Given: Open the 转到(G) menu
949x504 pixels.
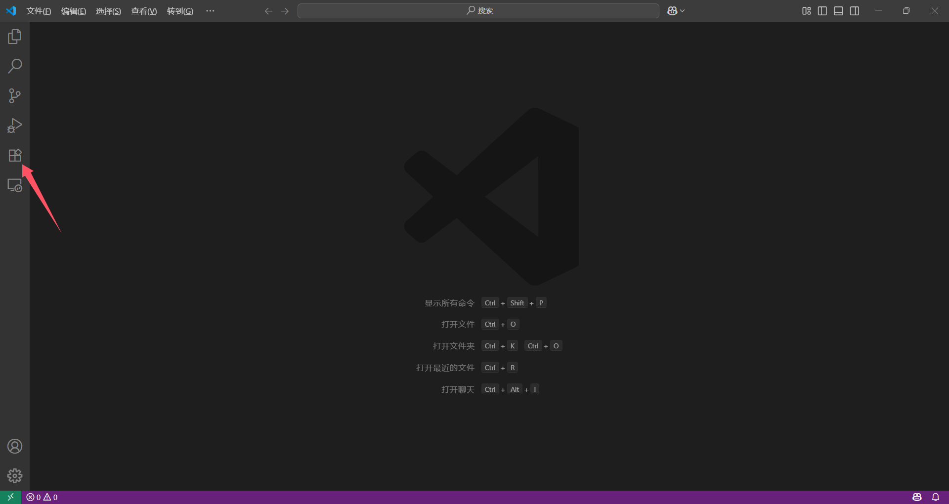Looking at the screenshot, I should tap(180, 10).
